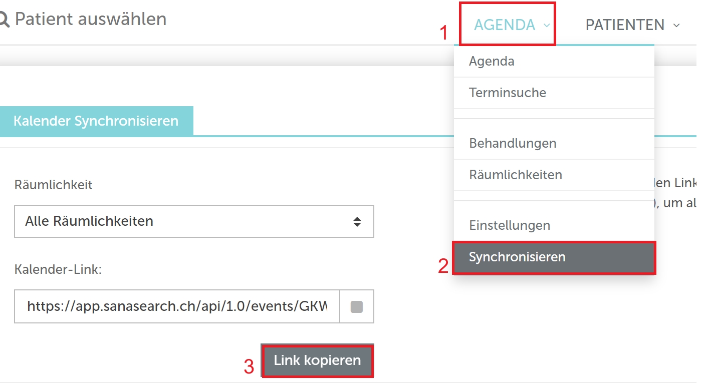Choose Synchronisieren menu item

point(554,257)
